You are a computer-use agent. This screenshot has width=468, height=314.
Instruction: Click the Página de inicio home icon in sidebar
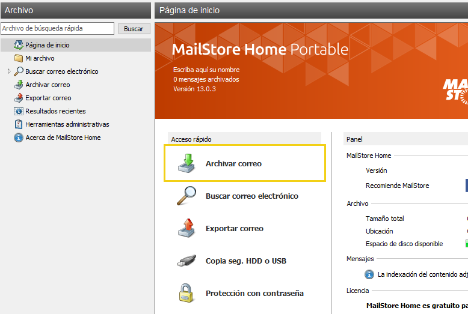click(19, 45)
